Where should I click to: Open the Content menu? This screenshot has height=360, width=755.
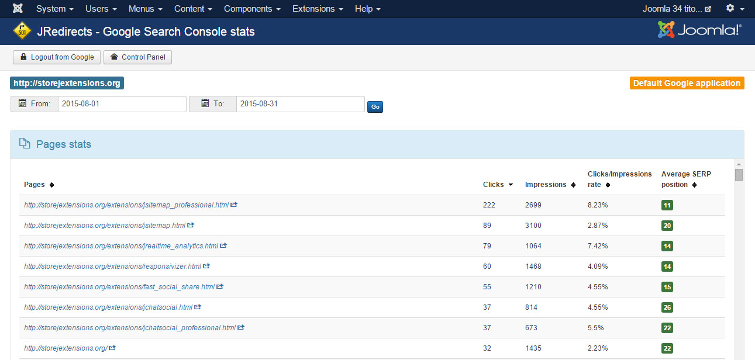coord(193,9)
